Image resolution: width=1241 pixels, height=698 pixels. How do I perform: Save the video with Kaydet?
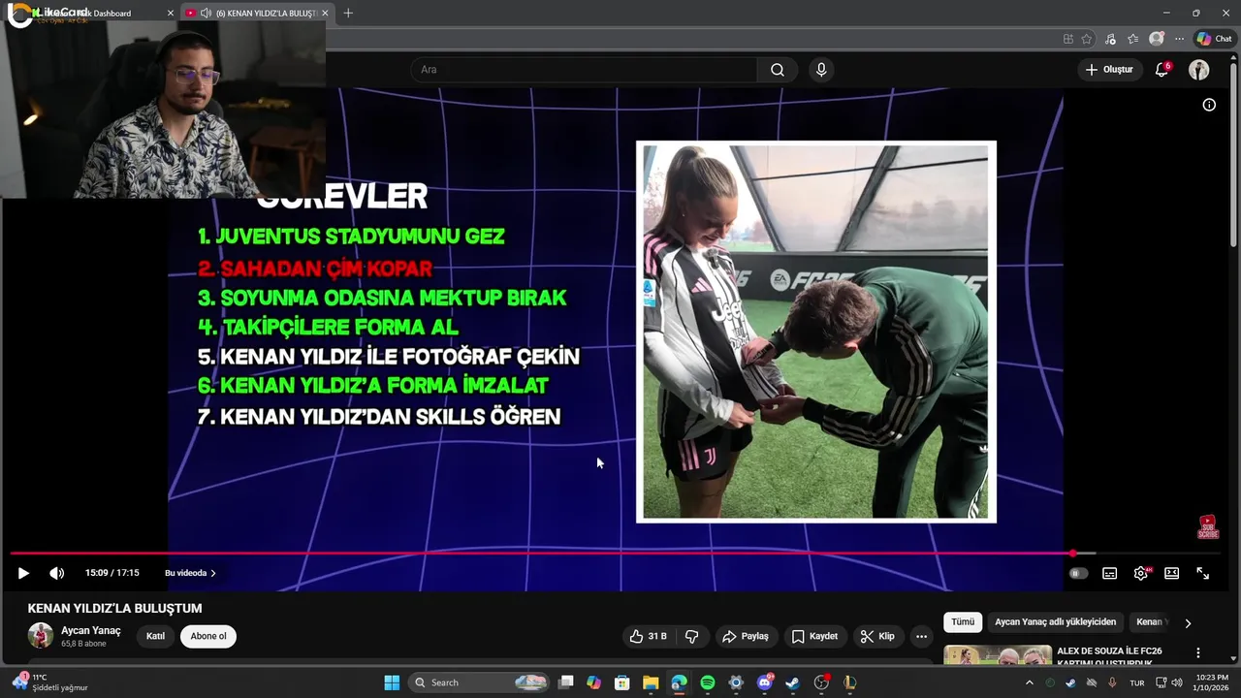814,636
